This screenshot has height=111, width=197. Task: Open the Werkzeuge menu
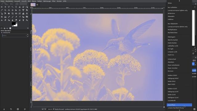pos(47,1)
